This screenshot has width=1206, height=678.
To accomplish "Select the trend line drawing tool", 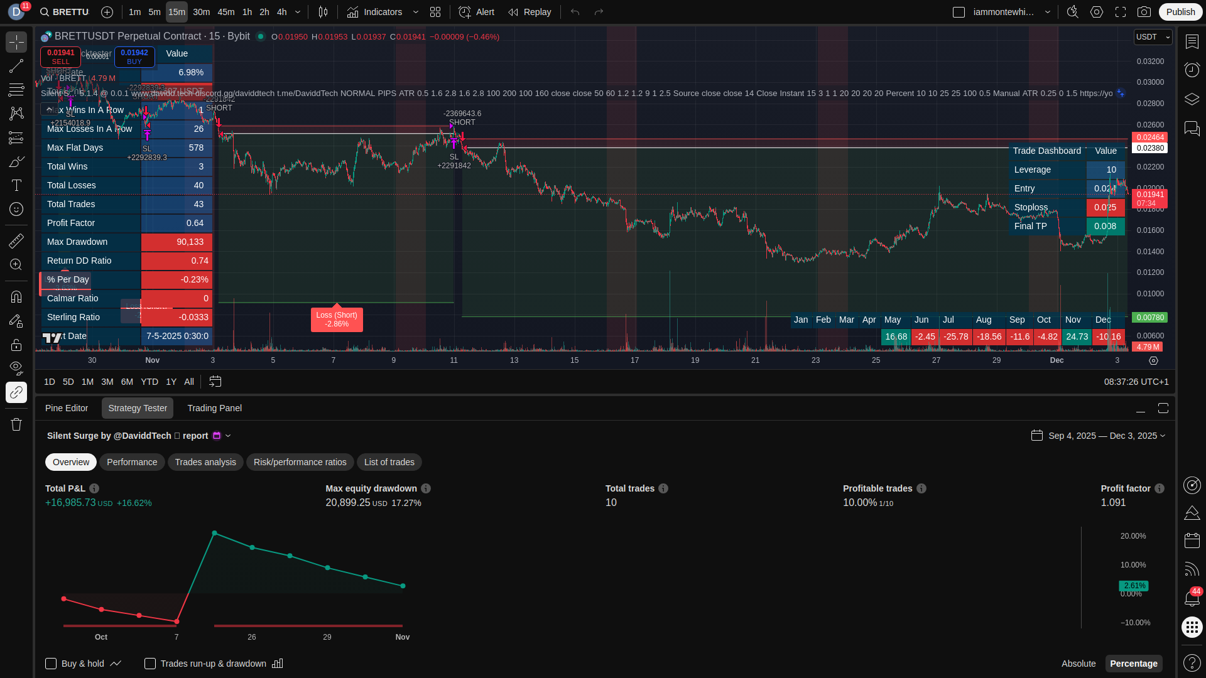I will tap(16, 66).
